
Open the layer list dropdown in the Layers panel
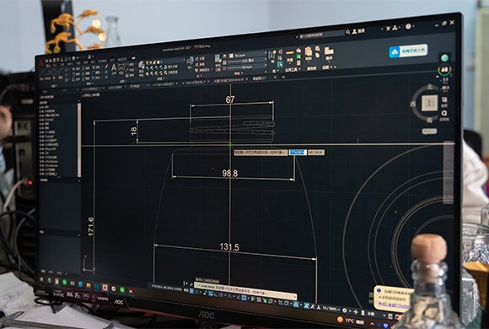(x=165, y=62)
